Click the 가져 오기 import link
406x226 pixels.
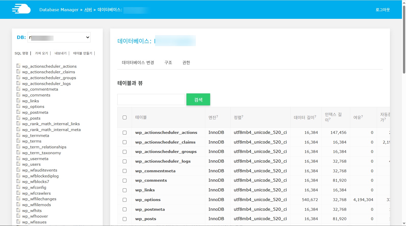coord(41,53)
